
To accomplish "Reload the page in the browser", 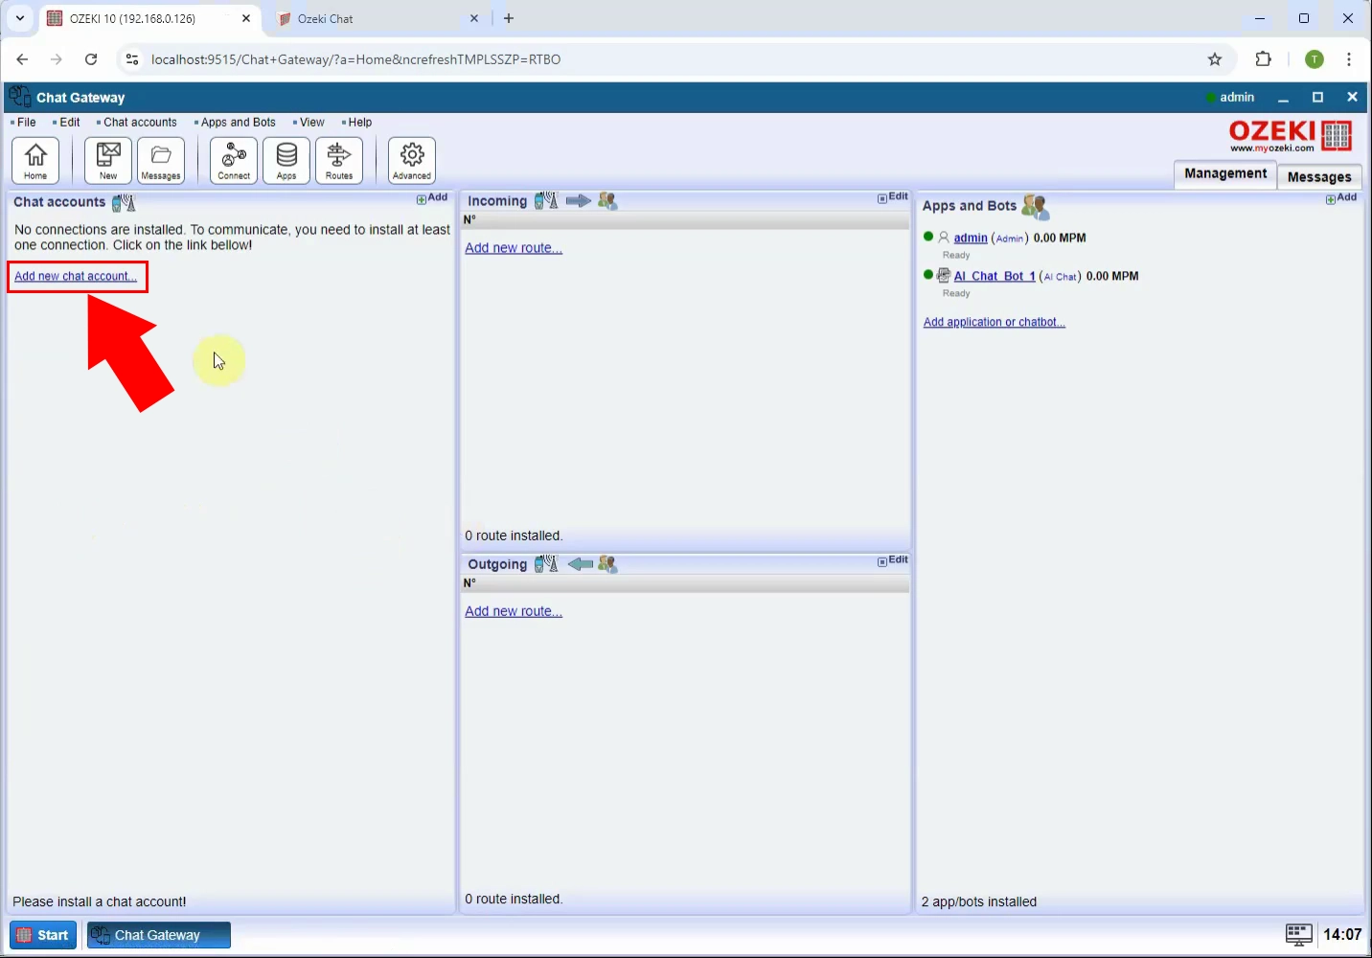I will click(x=91, y=59).
